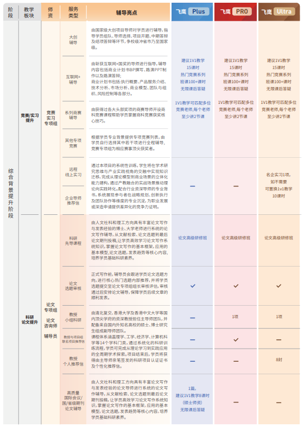Click 热门竞赛系列 under the PRO column

click(x=236, y=75)
